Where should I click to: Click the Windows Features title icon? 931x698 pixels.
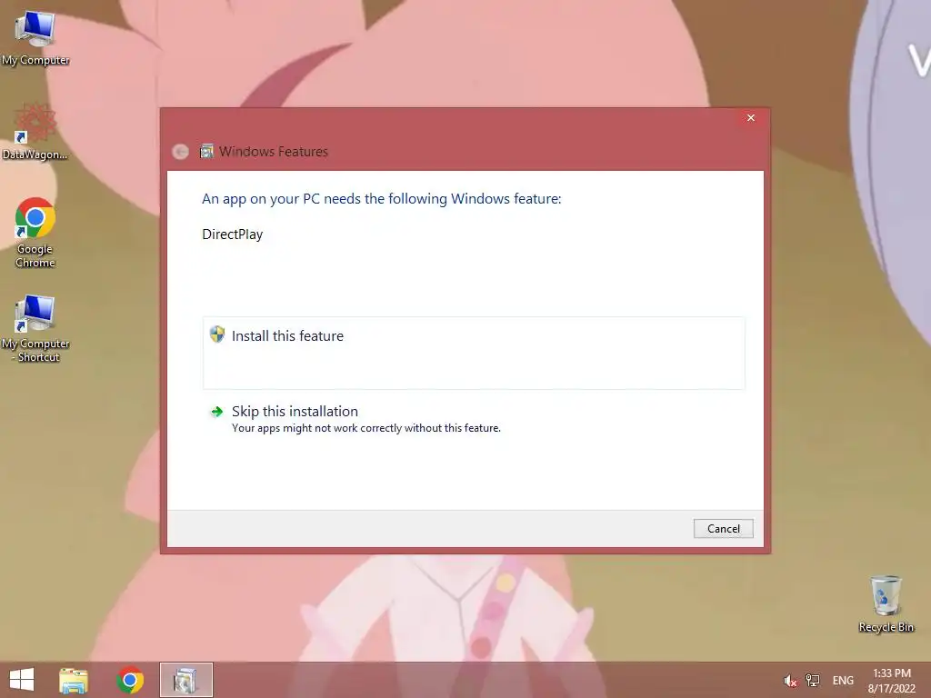(x=206, y=152)
